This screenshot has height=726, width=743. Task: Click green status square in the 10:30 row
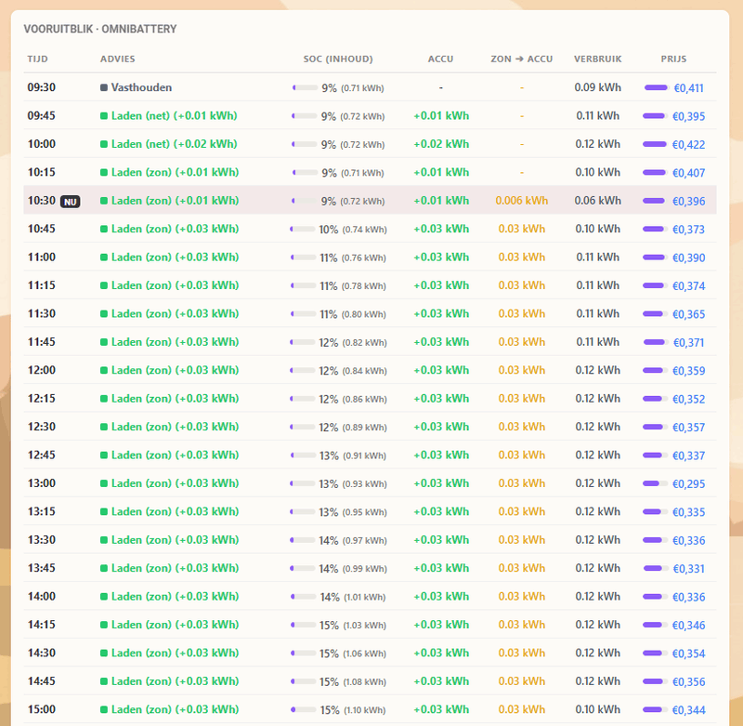pyautogui.click(x=104, y=201)
